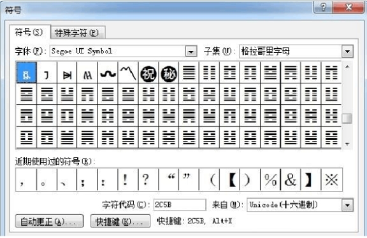Open the 来自 Unicode source dropdown arrow
This screenshot has width=367, height=238.
pyautogui.click(x=347, y=206)
